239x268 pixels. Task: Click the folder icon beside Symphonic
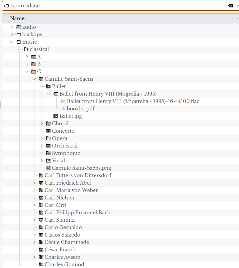click(48, 153)
